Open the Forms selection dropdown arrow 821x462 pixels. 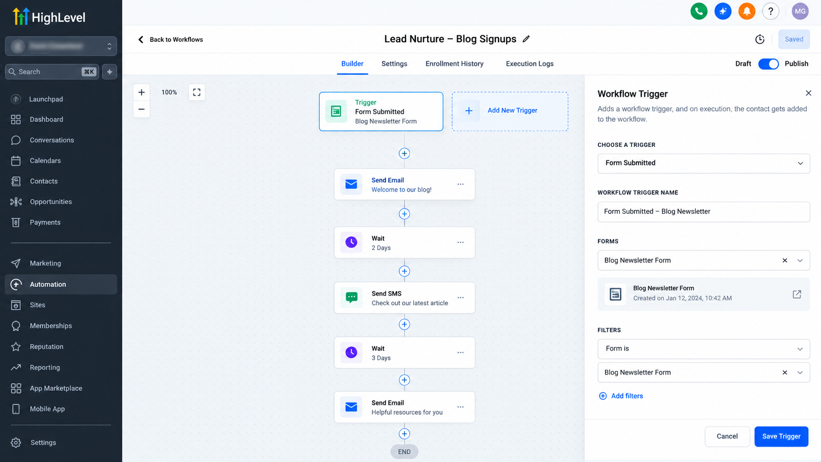pyautogui.click(x=800, y=261)
